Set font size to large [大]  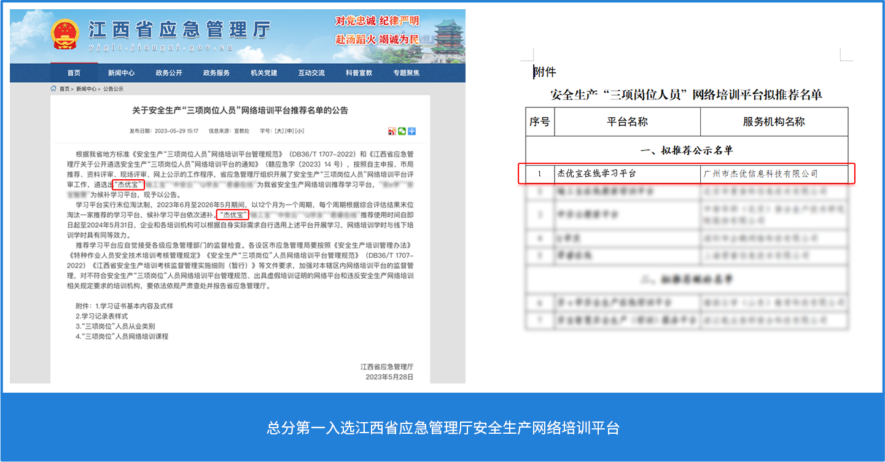pos(279,131)
